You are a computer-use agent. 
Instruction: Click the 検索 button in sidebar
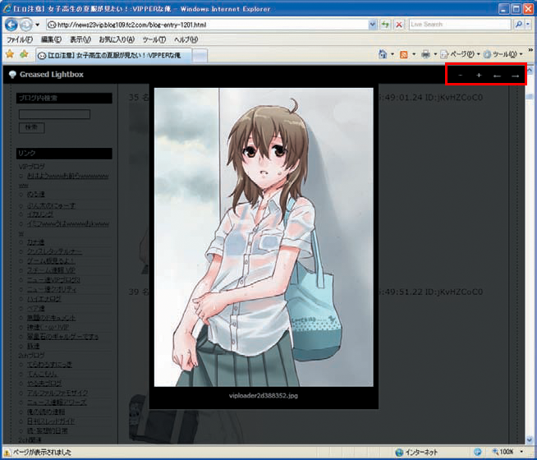tap(31, 127)
